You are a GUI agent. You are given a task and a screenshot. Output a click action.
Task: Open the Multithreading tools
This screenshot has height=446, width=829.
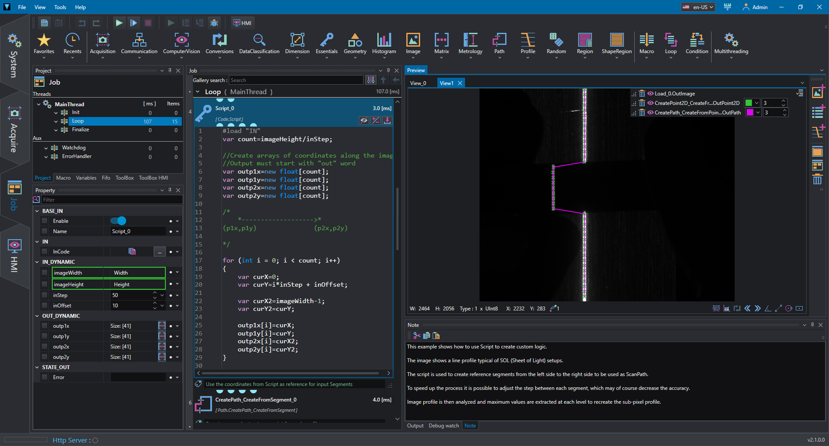tap(731, 44)
